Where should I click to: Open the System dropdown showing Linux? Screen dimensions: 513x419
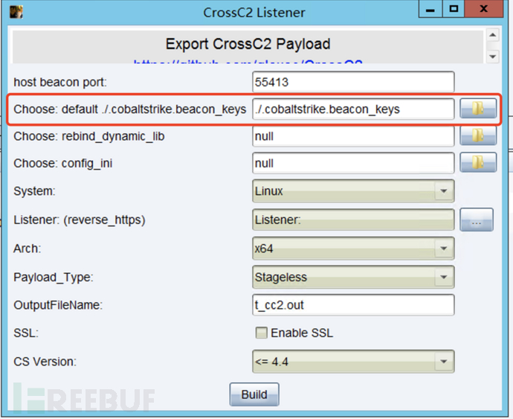pos(353,191)
